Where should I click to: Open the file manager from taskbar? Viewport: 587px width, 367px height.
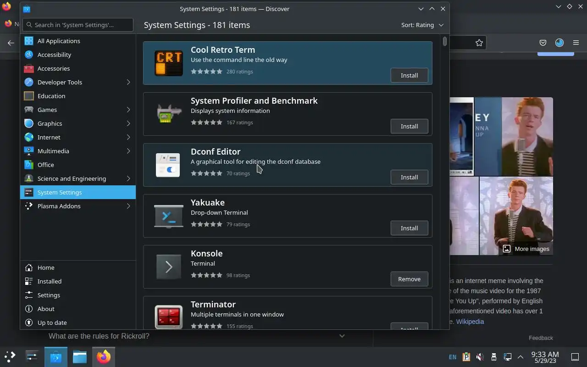click(80, 356)
